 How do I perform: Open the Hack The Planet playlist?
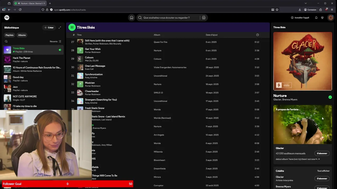pos(33,60)
